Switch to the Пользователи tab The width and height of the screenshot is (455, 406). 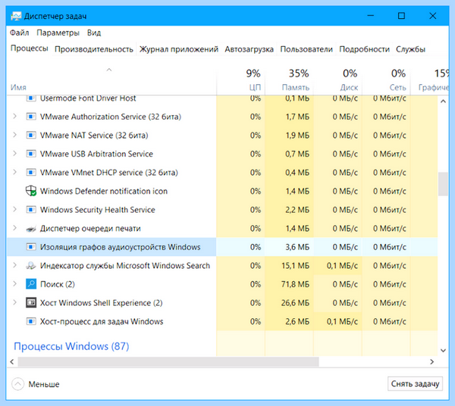click(x=306, y=49)
